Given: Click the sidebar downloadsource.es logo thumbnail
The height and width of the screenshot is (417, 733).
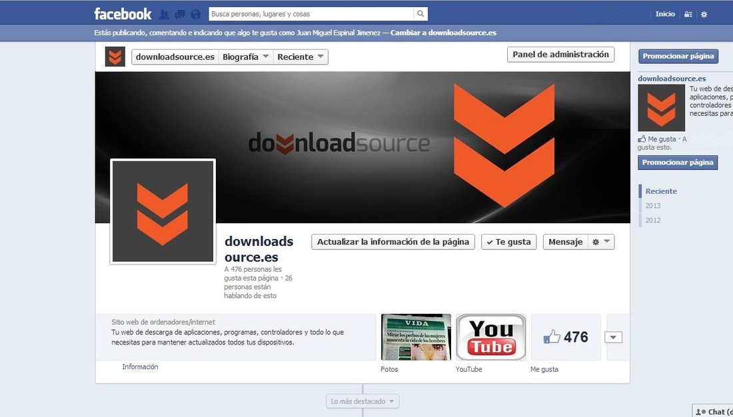Looking at the screenshot, I should pyautogui.click(x=662, y=108).
